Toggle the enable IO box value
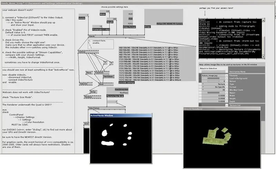276x170 pixels. pyautogui.click(x=83, y=15)
